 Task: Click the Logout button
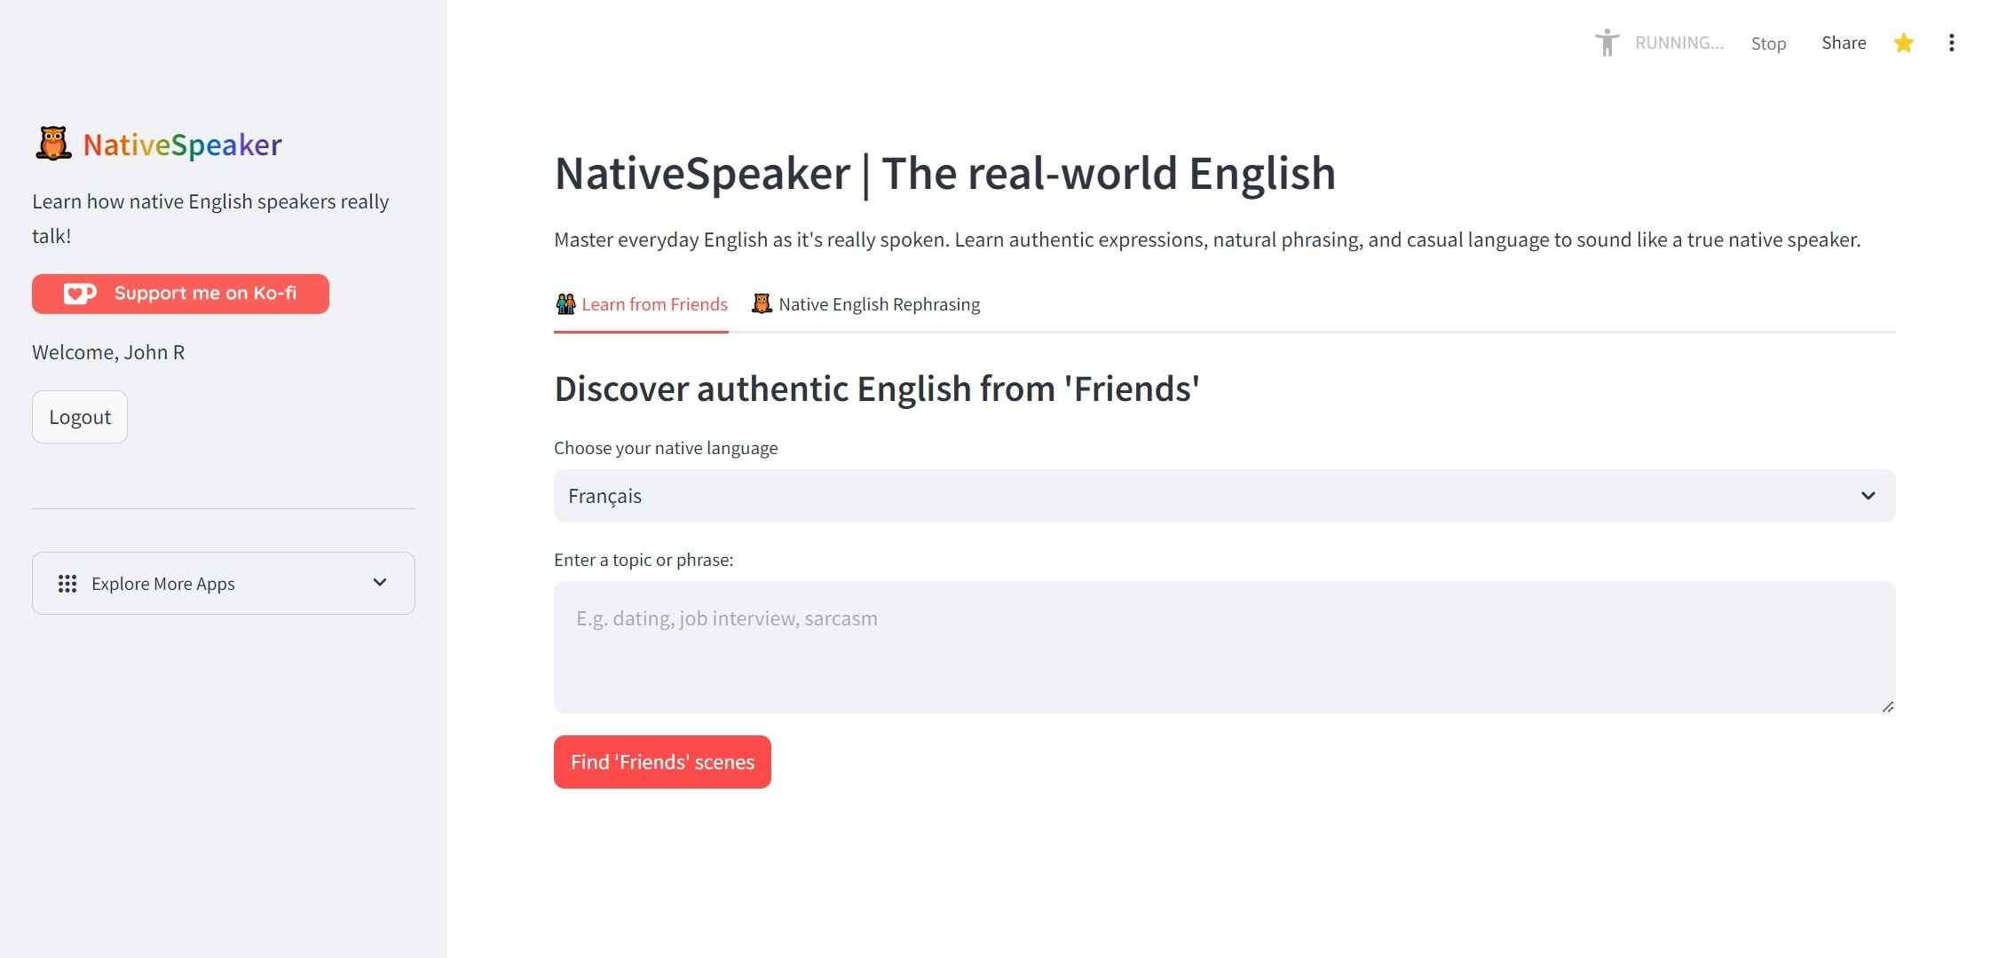point(80,417)
